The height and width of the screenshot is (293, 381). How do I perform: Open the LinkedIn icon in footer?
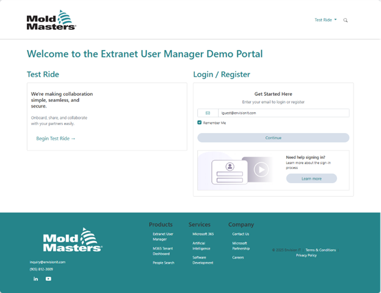35,279
